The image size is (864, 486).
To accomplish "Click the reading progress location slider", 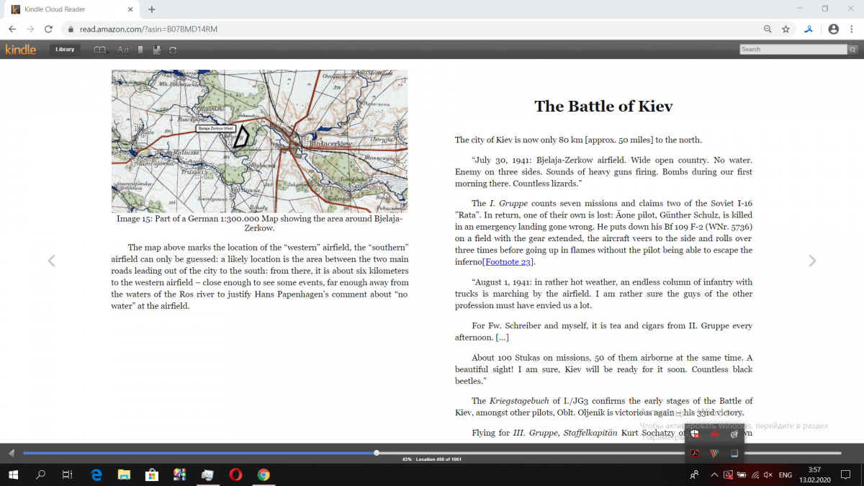I will (x=377, y=453).
